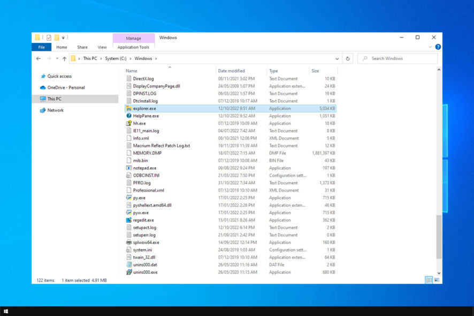This screenshot has height=316, width=474.
Task: Expand the ribbon with the chevron
Action: pos(430,47)
